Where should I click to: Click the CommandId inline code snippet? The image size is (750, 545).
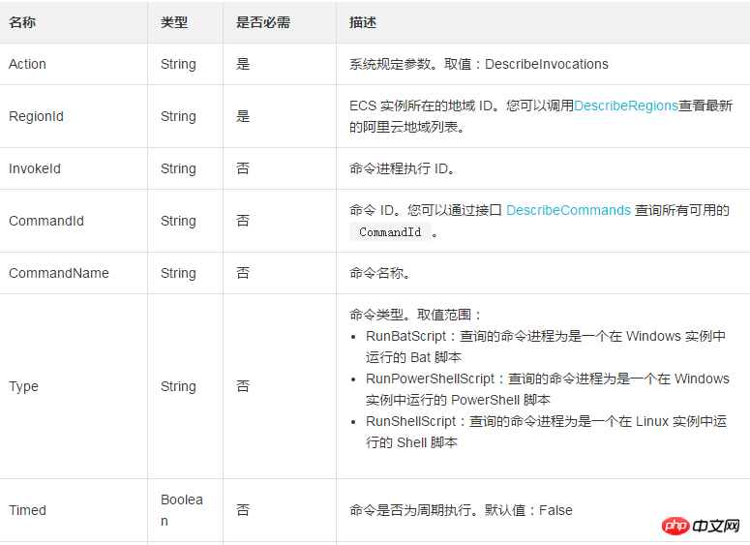[x=390, y=232]
